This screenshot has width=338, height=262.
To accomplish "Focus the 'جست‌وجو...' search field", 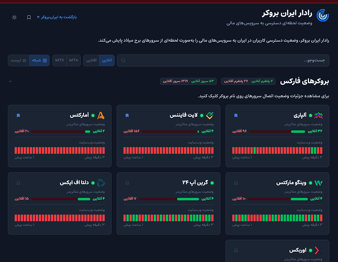I will tap(223, 60).
